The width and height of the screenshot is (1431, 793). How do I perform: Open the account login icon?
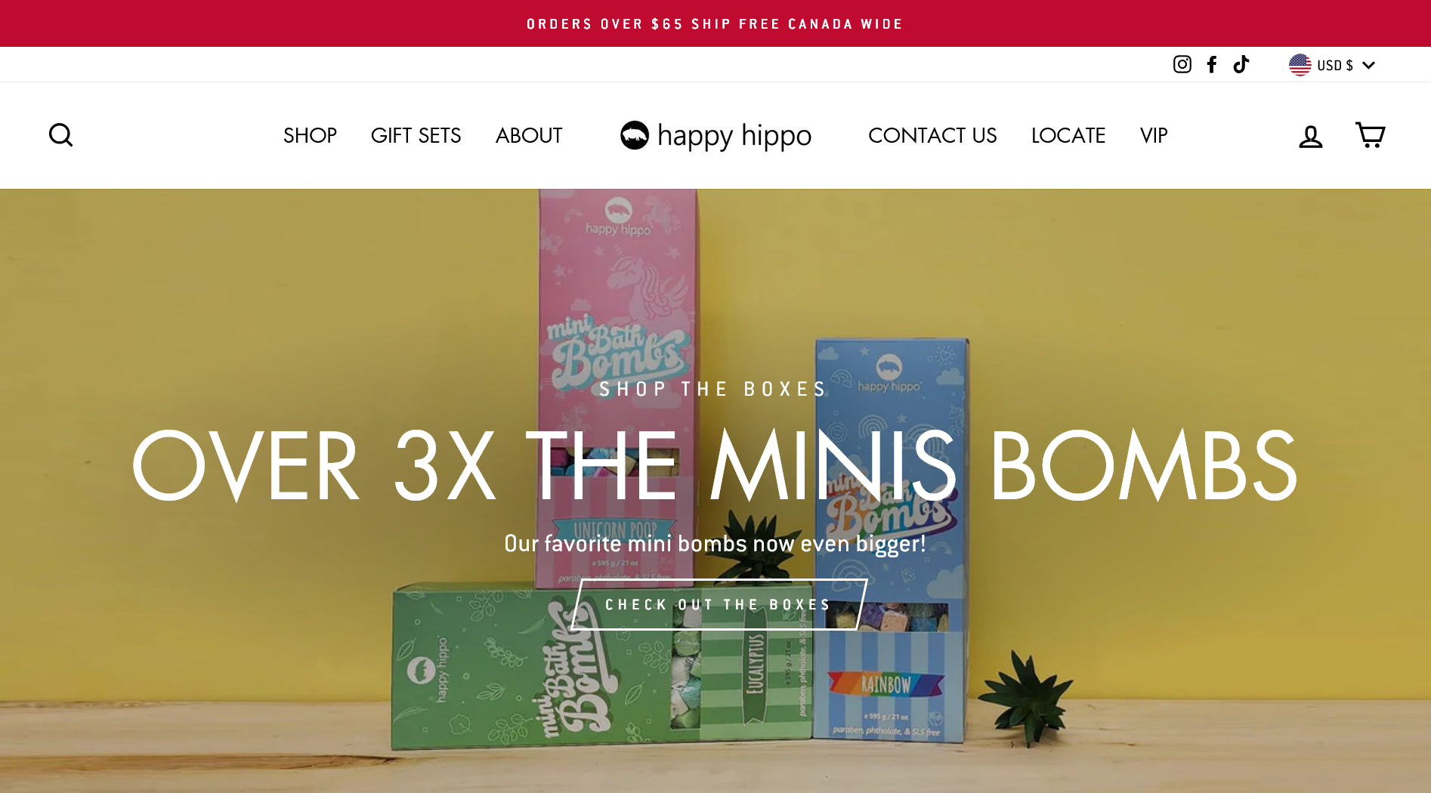click(x=1311, y=136)
